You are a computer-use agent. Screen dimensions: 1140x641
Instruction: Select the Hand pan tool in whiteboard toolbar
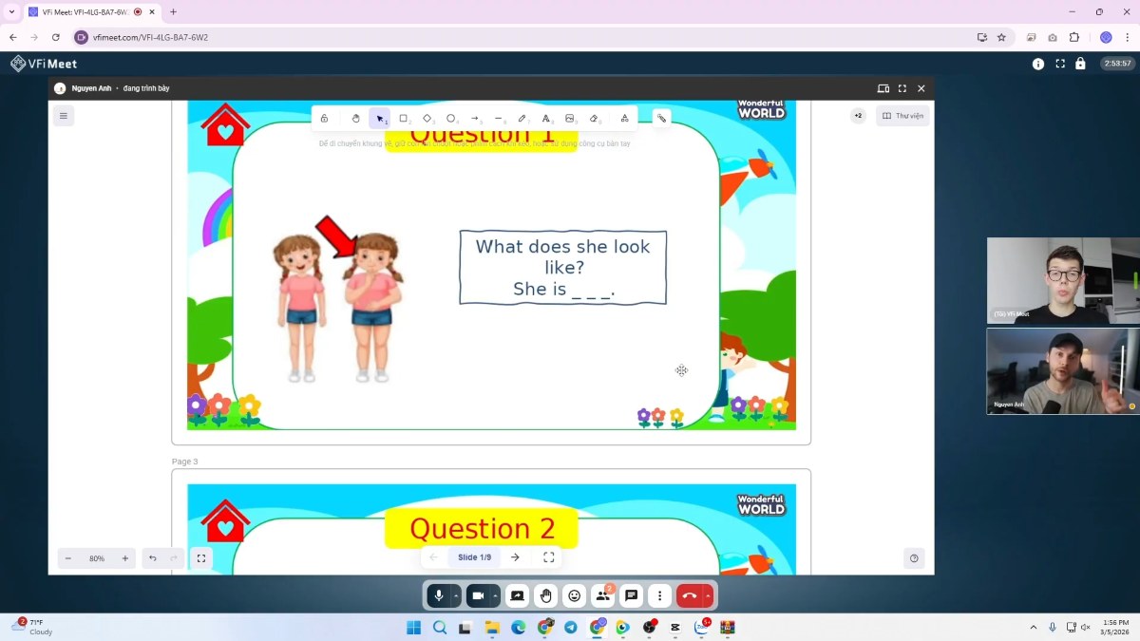(x=356, y=119)
